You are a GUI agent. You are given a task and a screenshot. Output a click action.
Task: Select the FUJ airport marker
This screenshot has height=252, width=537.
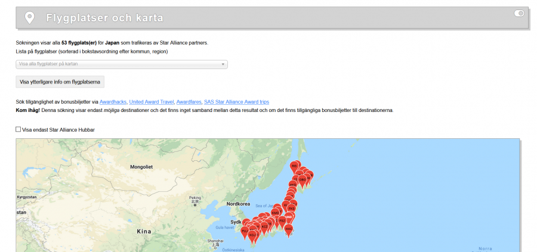(245, 230)
